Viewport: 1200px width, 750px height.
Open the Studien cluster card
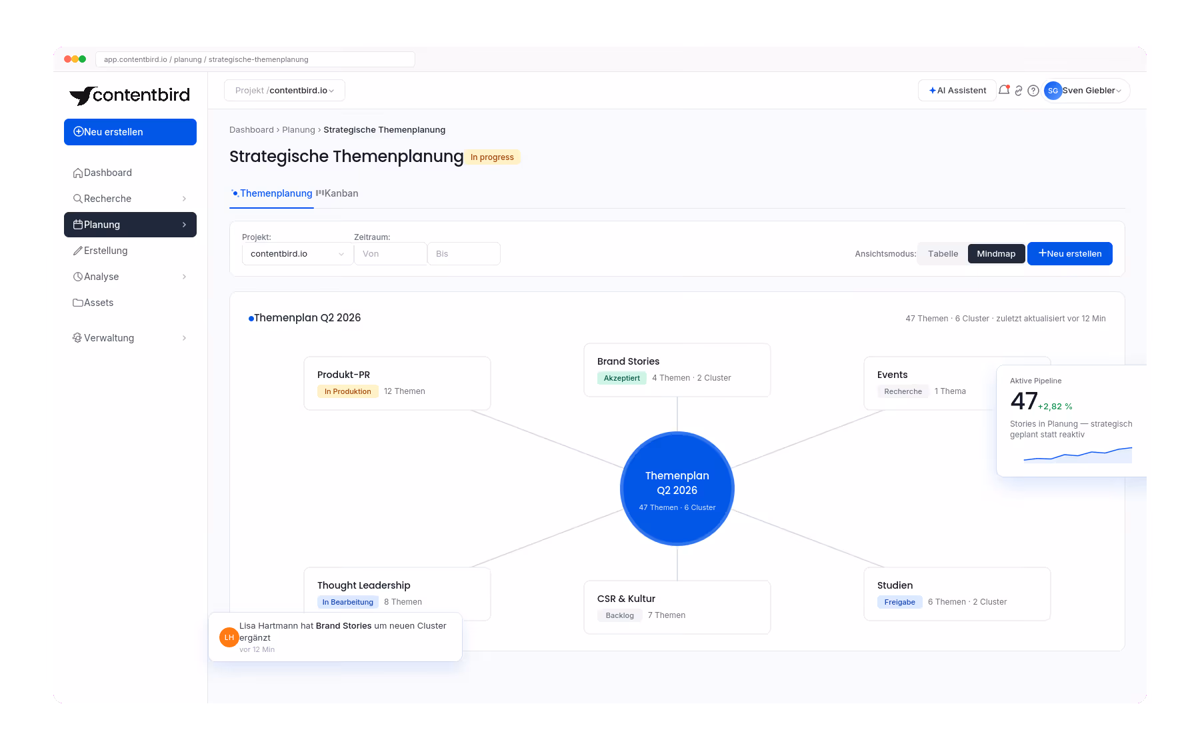tap(957, 594)
